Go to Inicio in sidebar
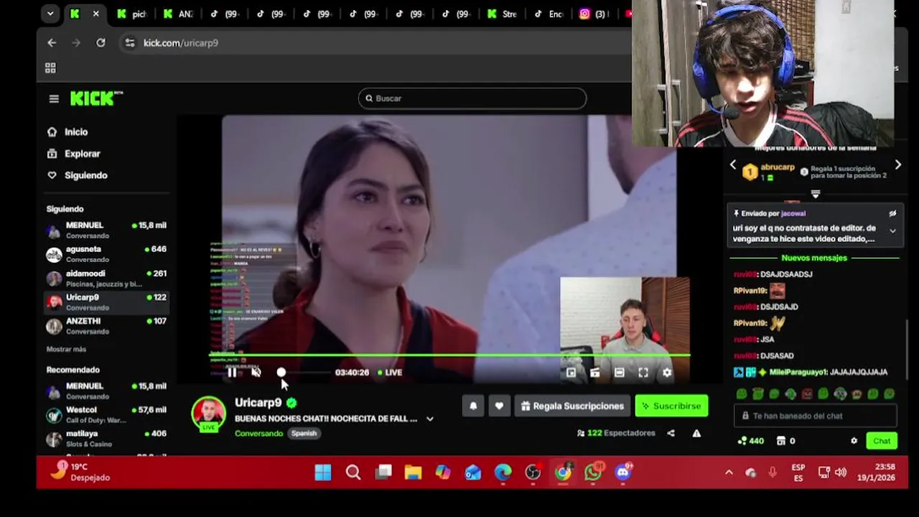The image size is (919, 517). 67,132
